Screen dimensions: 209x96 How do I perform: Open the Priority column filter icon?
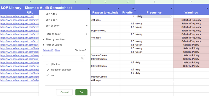pyautogui.click(x=133, y=9)
